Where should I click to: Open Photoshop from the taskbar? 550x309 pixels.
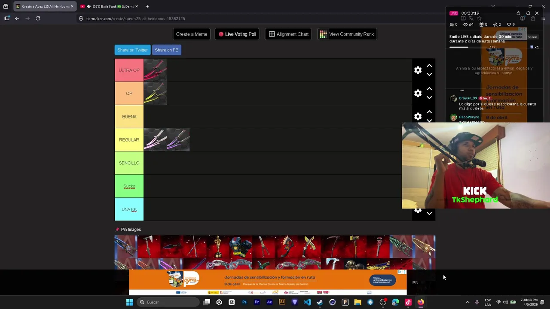[x=244, y=302]
